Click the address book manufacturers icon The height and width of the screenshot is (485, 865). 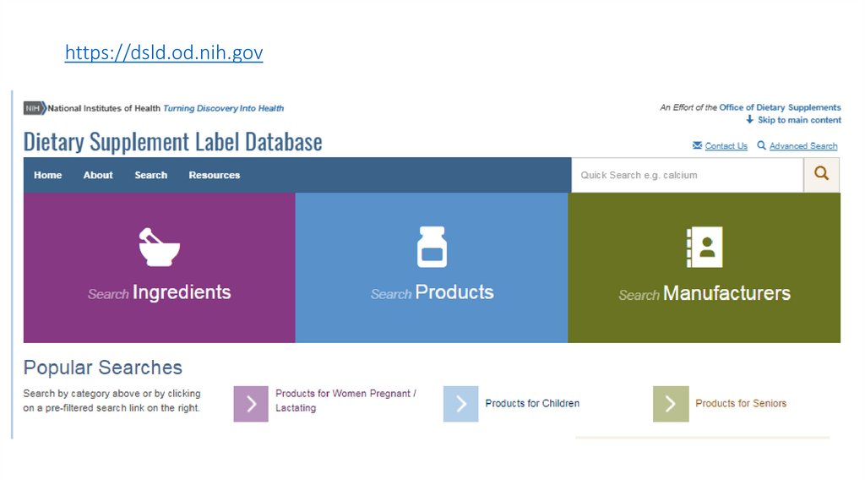tap(705, 248)
